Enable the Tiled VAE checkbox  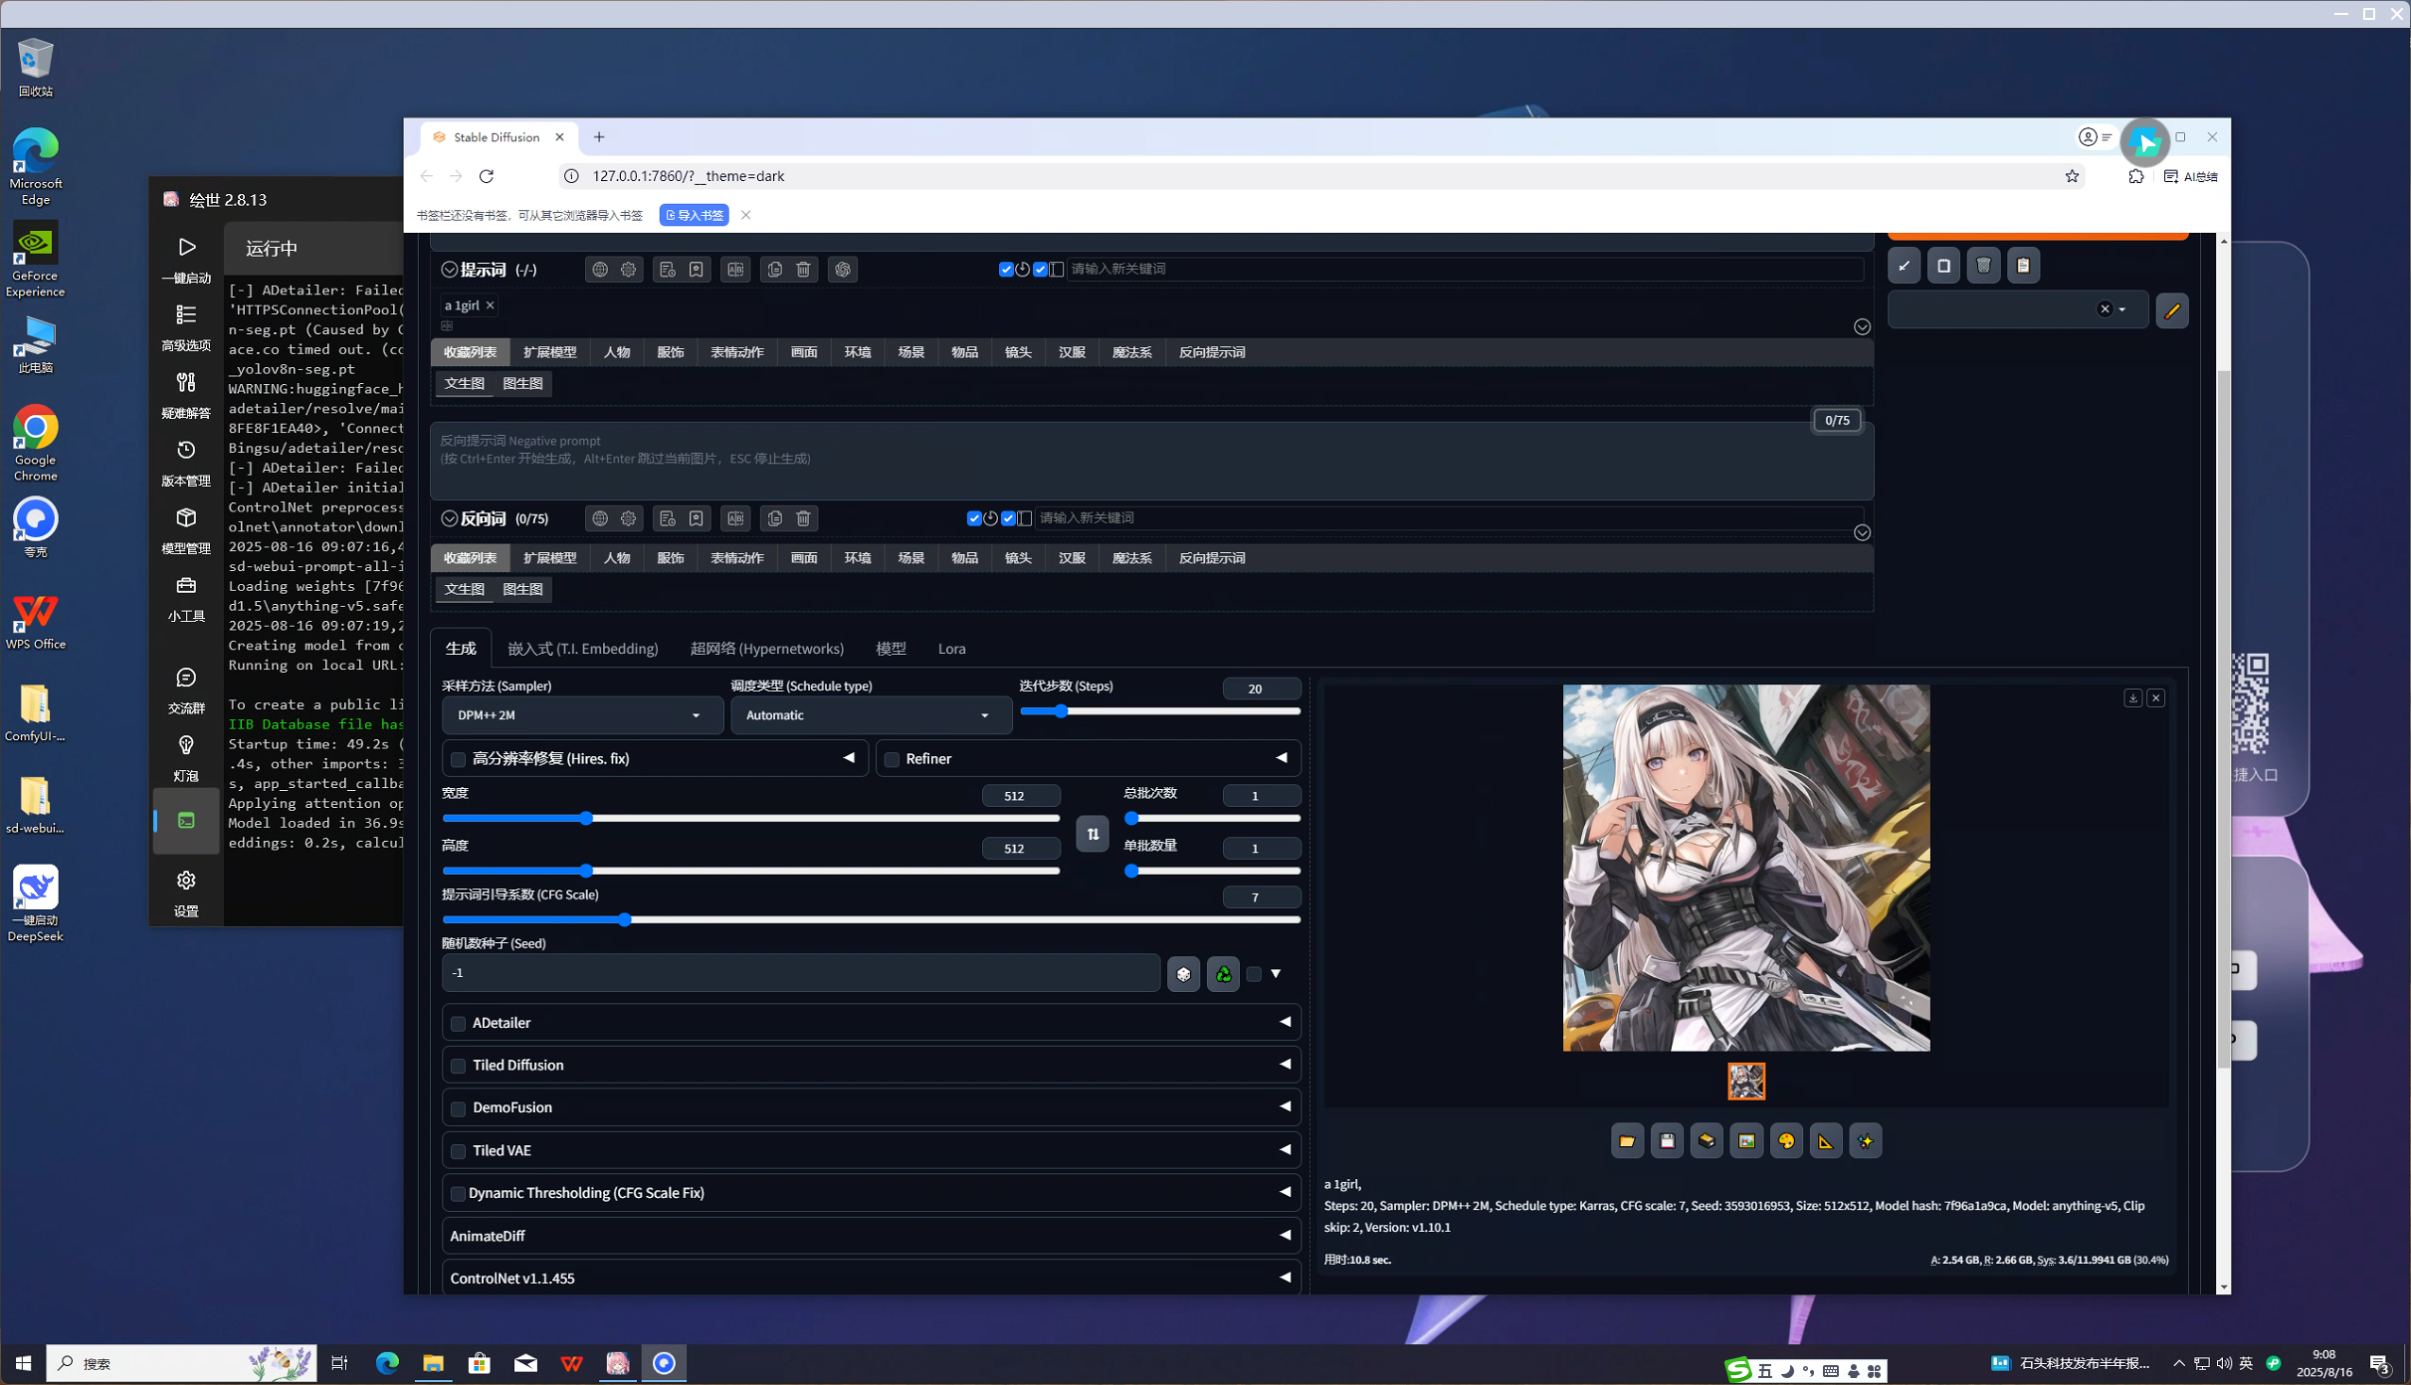point(459,1152)
